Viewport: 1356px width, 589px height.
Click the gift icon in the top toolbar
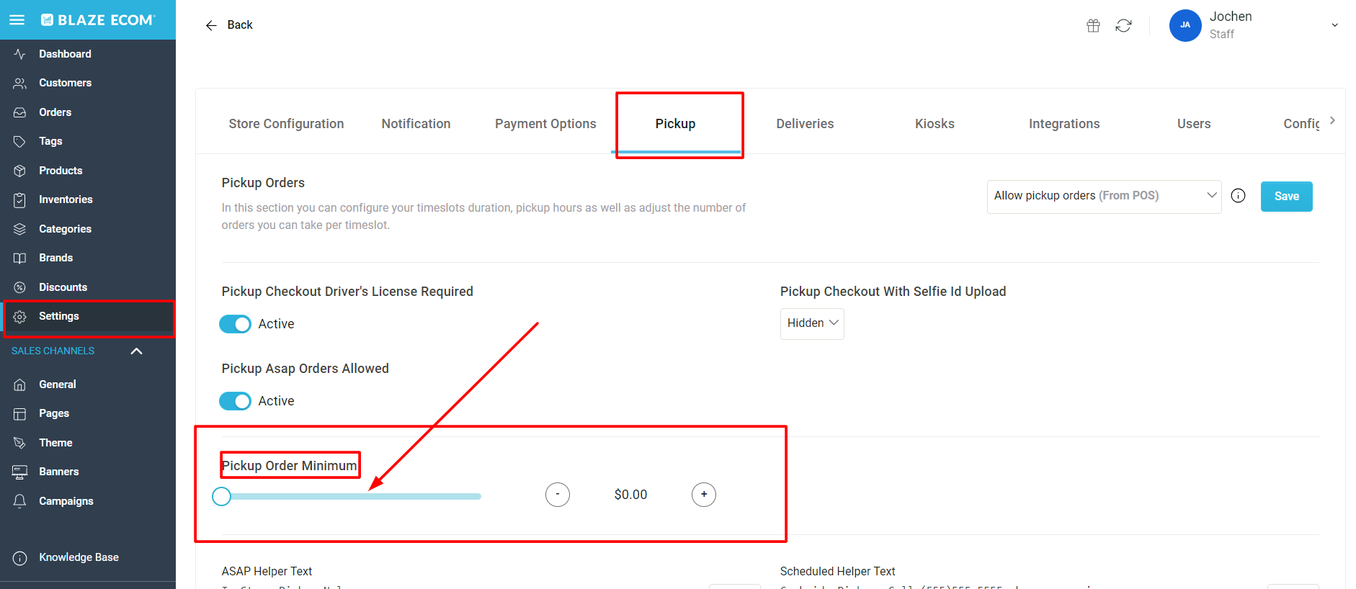(1092, 25)
